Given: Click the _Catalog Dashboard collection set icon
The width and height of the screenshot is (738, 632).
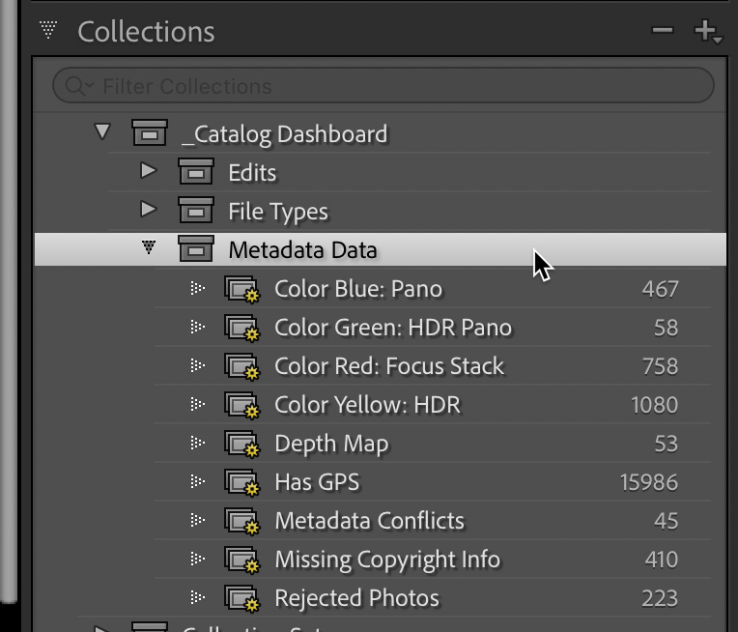Looking at the screenshot, I should click(149, 133).
